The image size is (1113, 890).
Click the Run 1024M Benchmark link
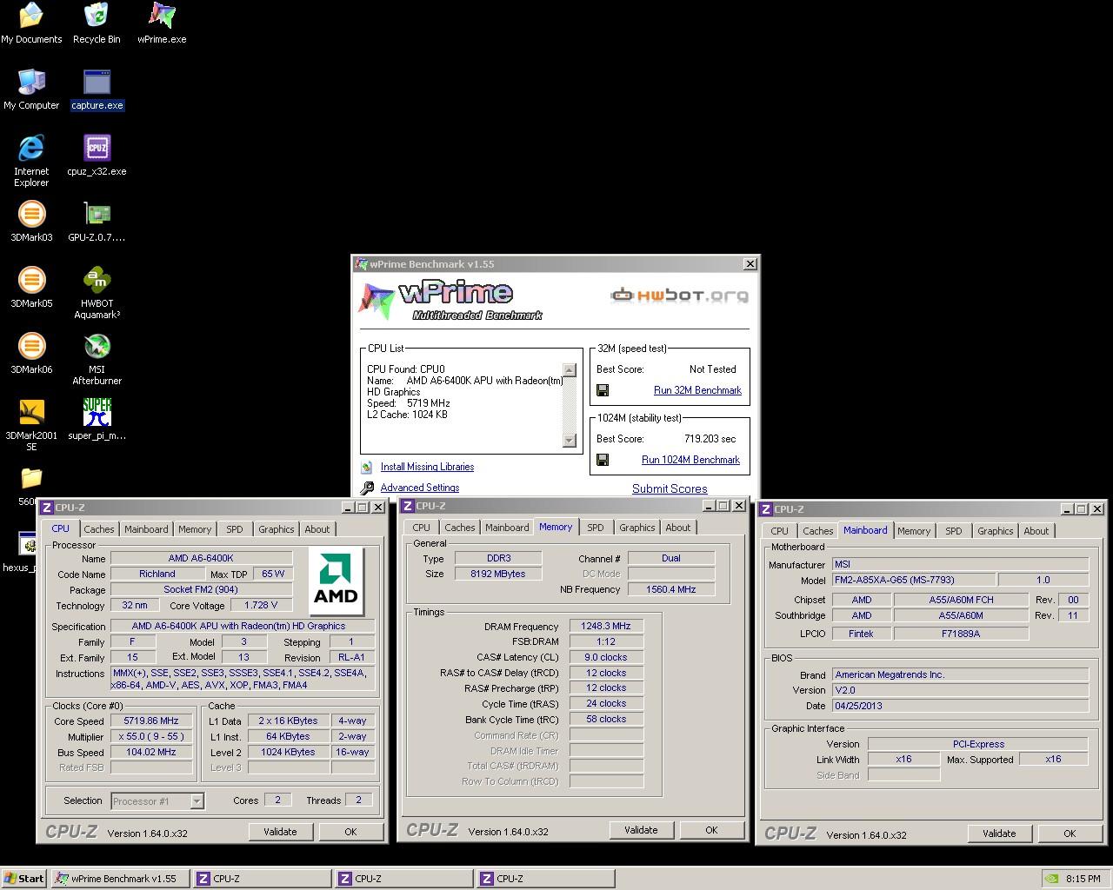tap(690, 460)
